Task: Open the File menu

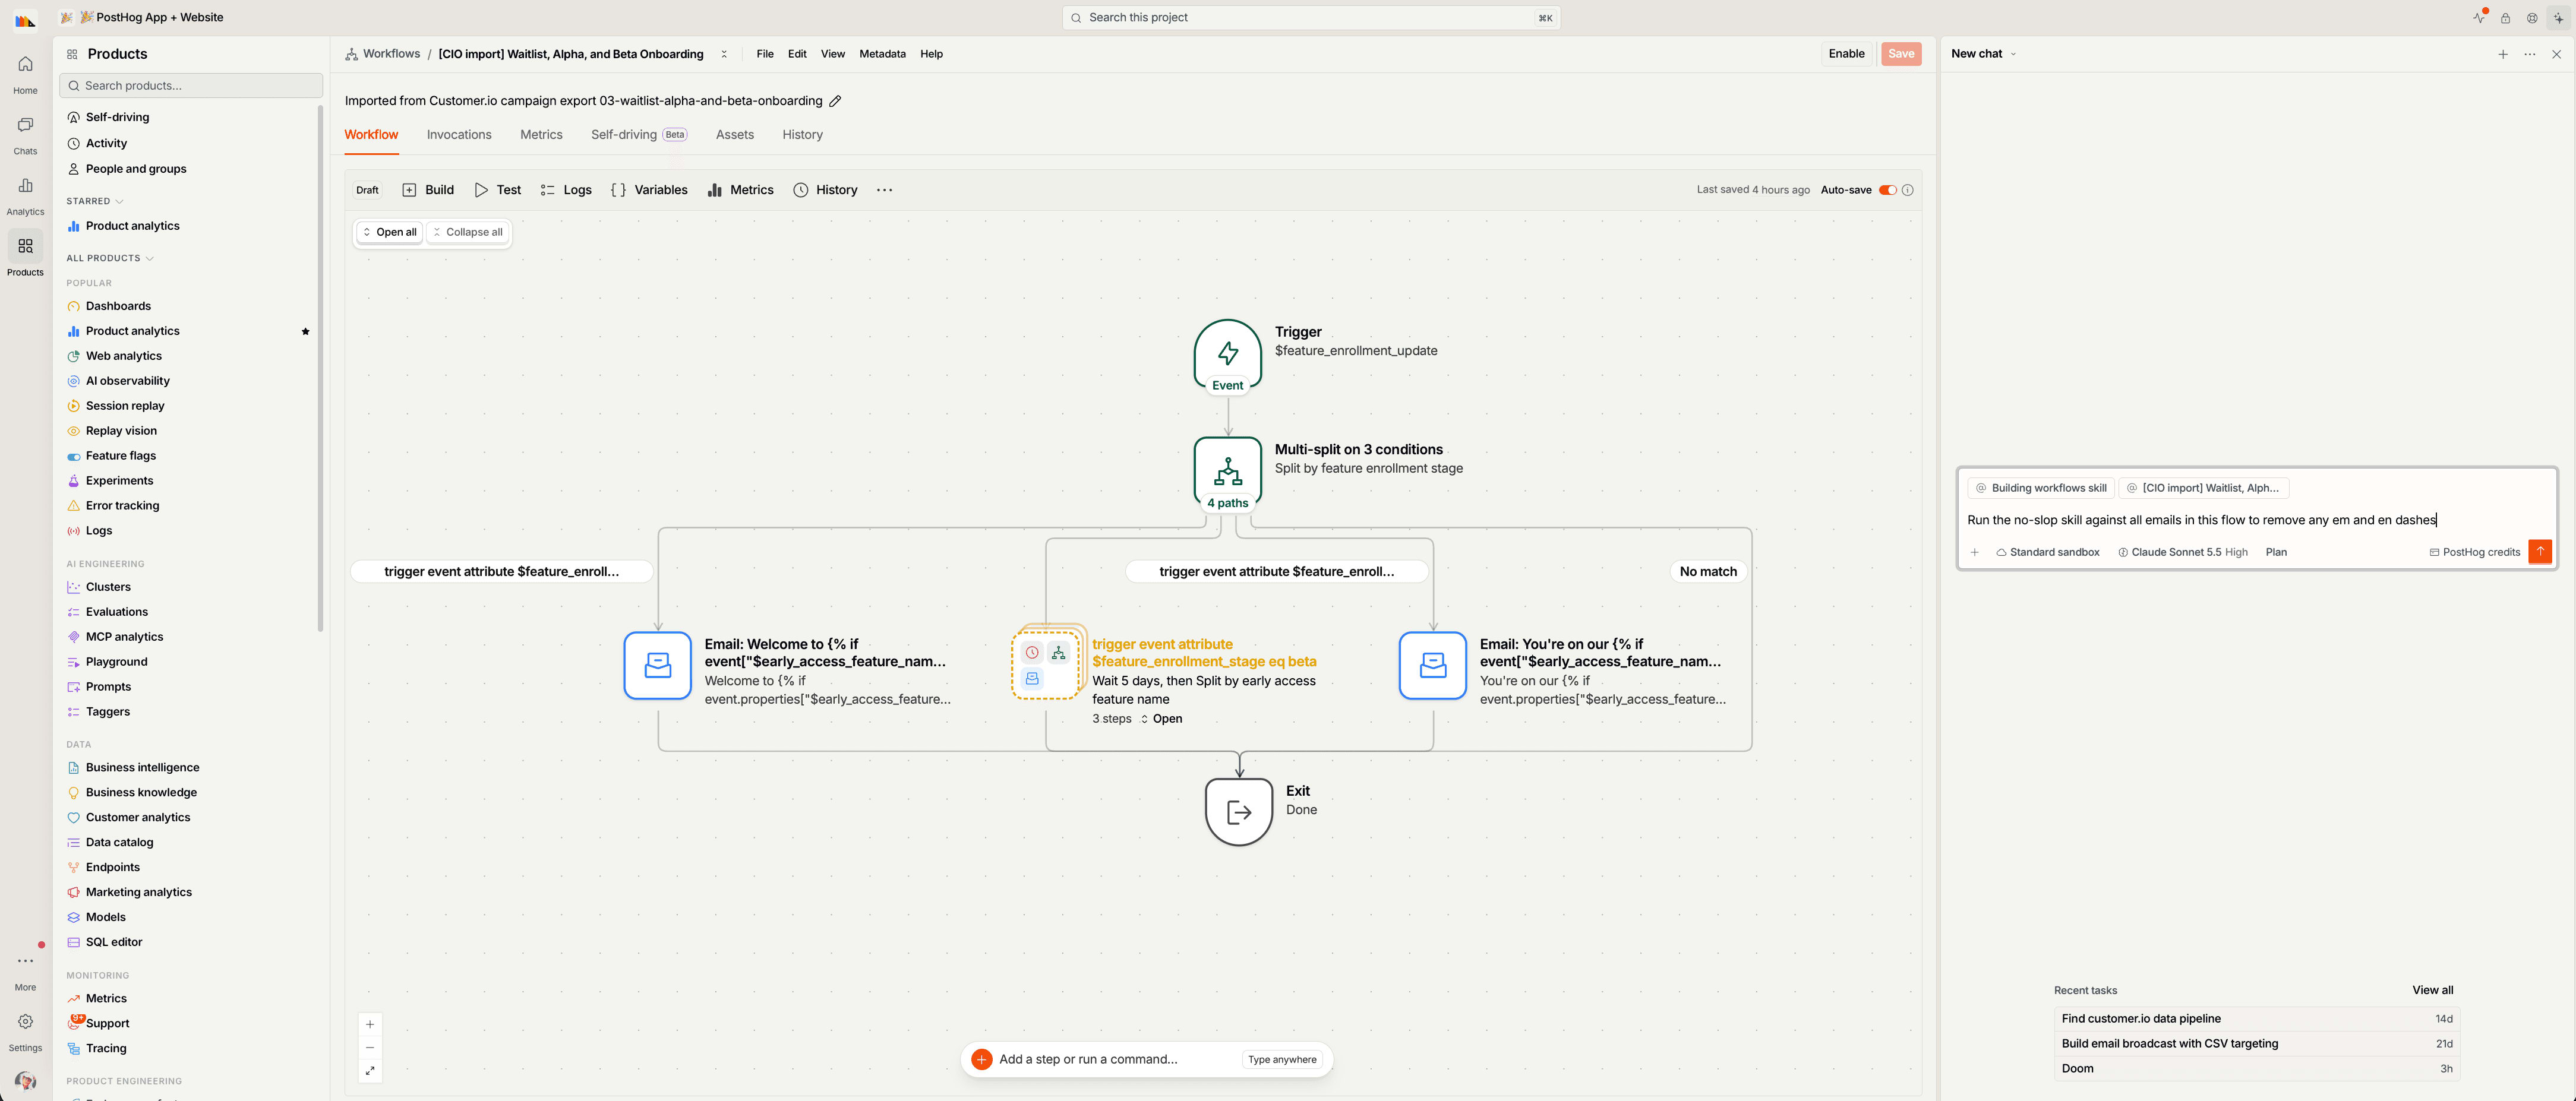Action: 765,54
